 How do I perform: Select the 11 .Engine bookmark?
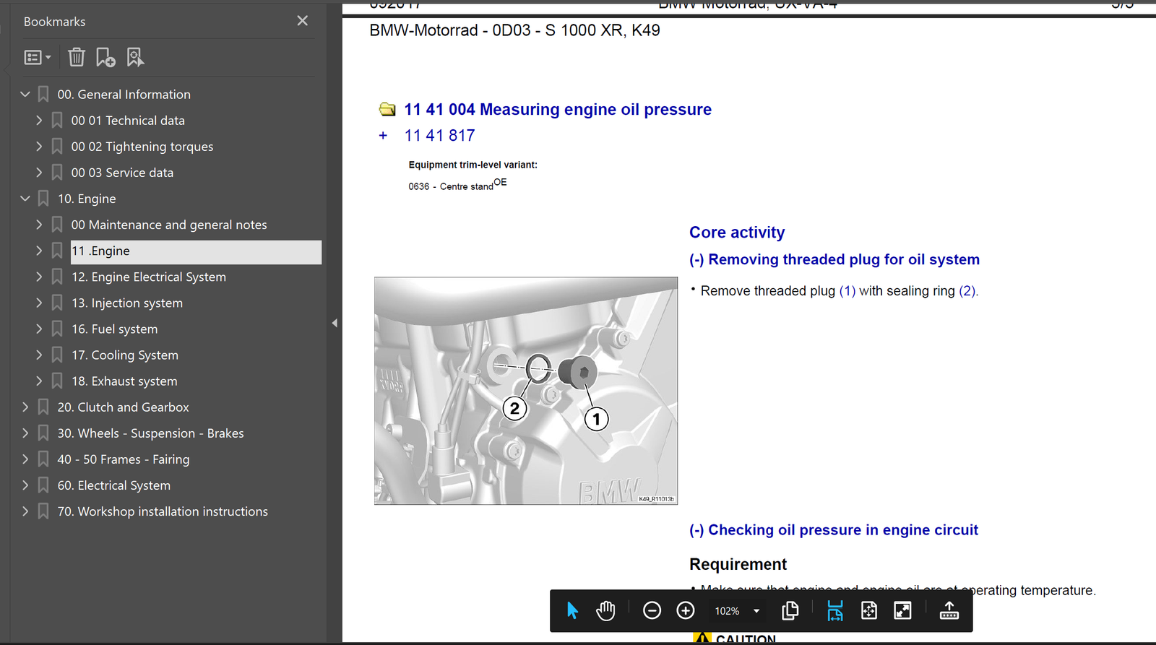pyautogui.click(x=196, y=251)
